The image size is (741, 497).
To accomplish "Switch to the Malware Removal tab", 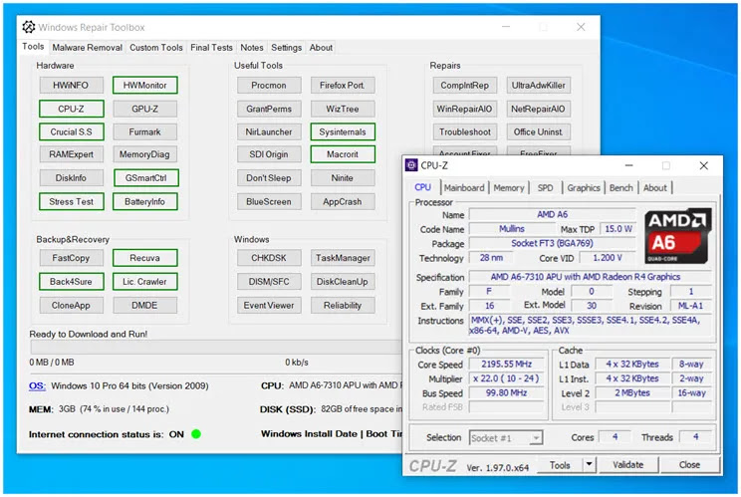I will pyautogui.click(x=87, y=47).
